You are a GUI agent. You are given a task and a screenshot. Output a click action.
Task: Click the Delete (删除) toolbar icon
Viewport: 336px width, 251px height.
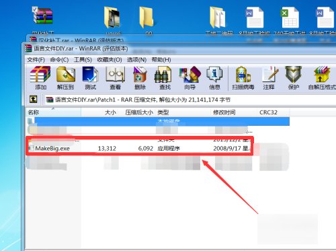click(140, 78)
